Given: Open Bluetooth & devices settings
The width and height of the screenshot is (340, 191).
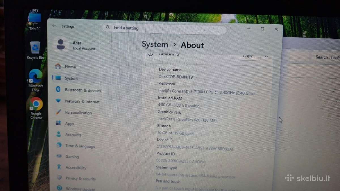Looking at the screenshot, I should pyautogui.click(x=83, y=90).
